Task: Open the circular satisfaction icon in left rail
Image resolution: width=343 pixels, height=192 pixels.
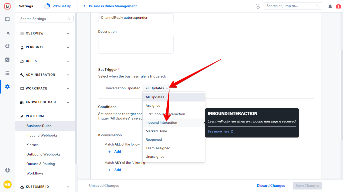Action: (8, 46)
